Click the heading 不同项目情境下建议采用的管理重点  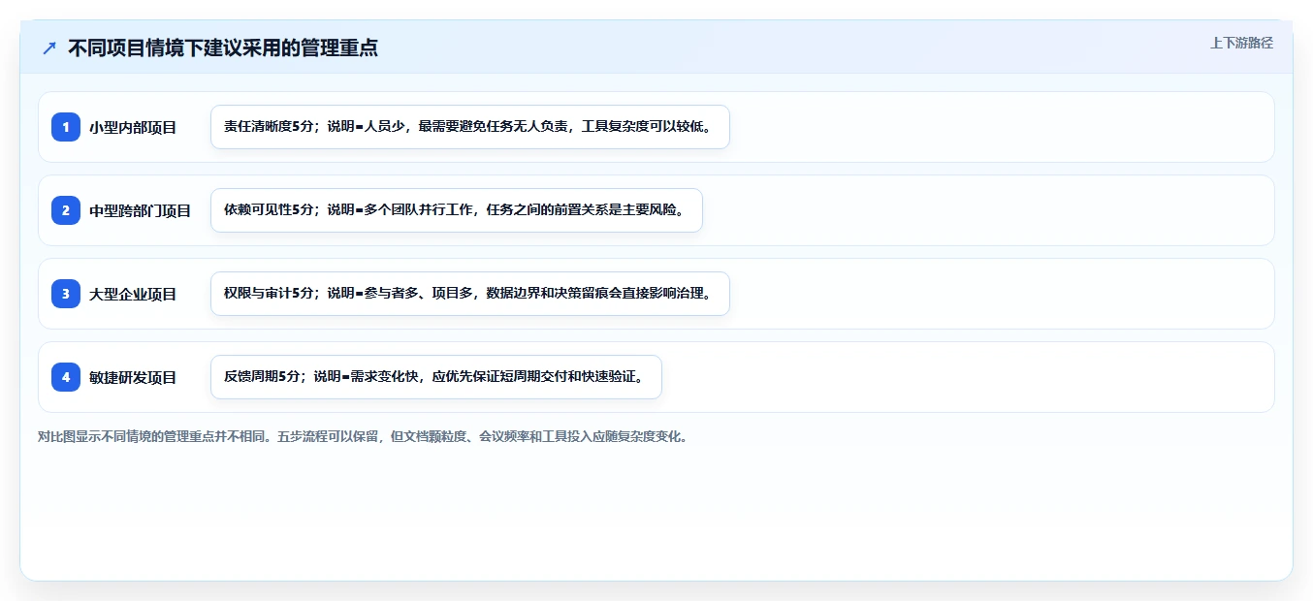click(223, 47)
